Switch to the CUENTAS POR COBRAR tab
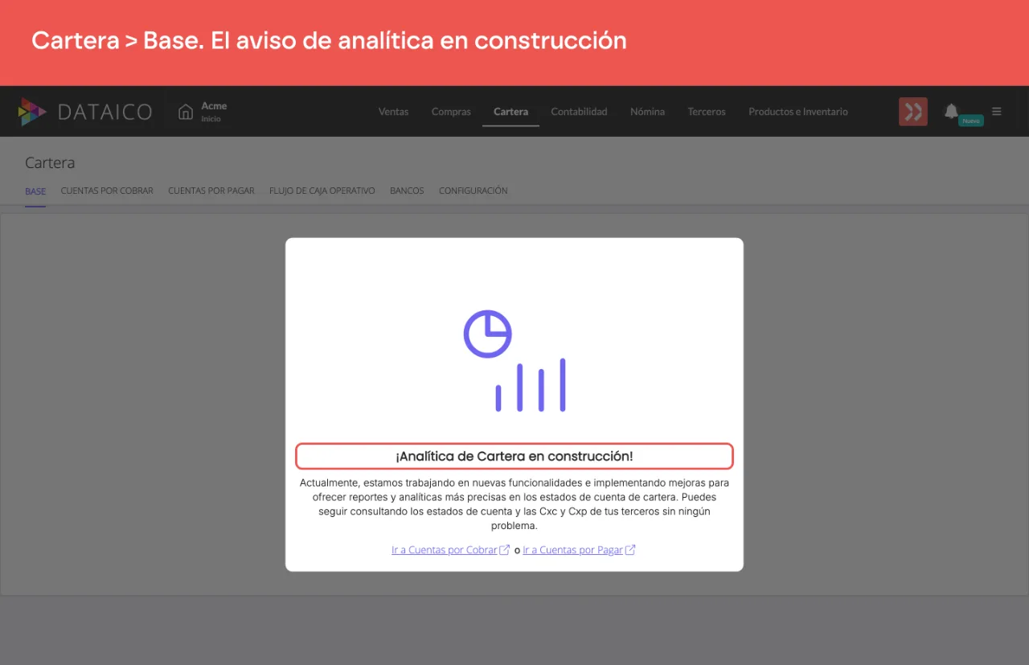 coord(107,191)
